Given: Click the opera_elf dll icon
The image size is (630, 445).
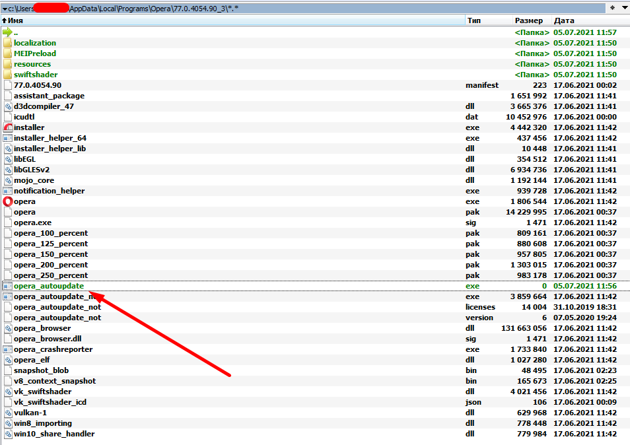Looking at the screenshot, I should (x=8, y=360).
